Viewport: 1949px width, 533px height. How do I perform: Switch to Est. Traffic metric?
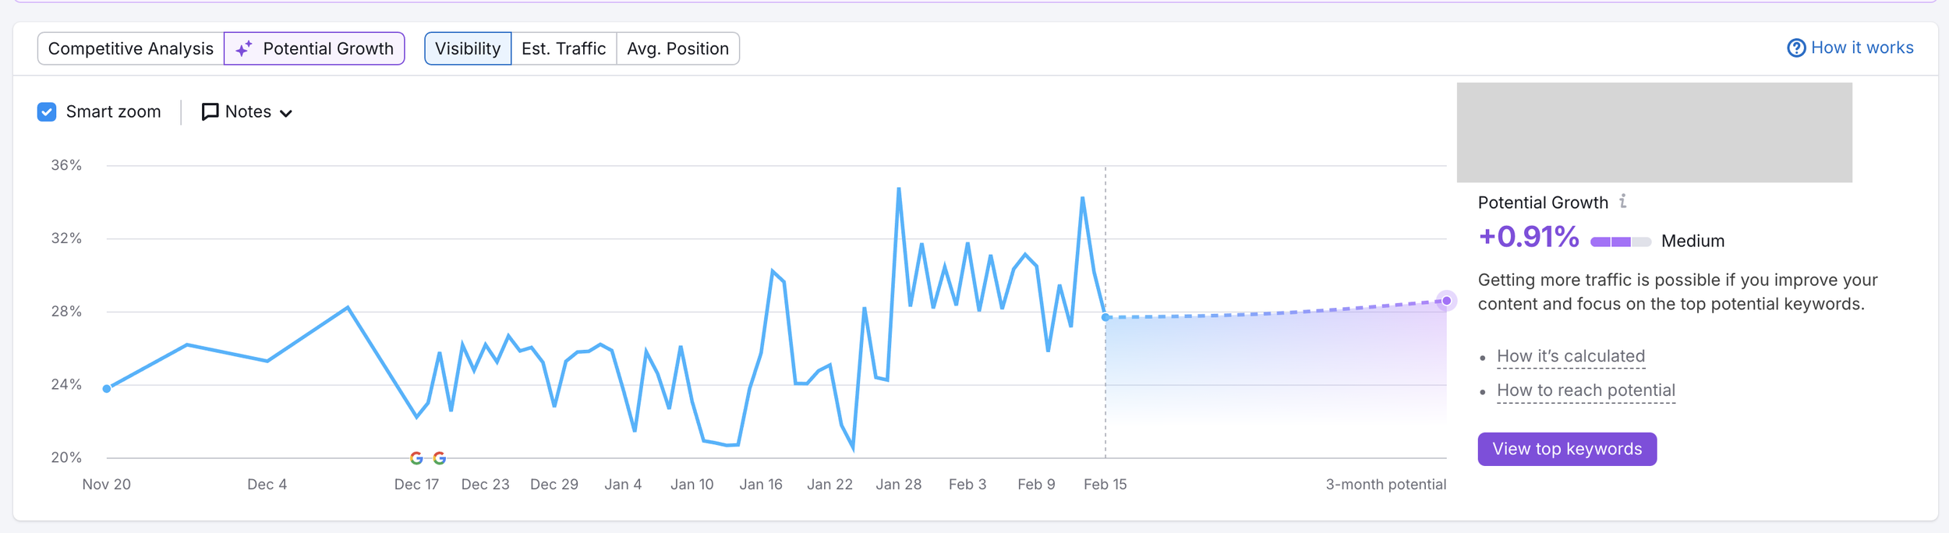(x=564, y=48)
